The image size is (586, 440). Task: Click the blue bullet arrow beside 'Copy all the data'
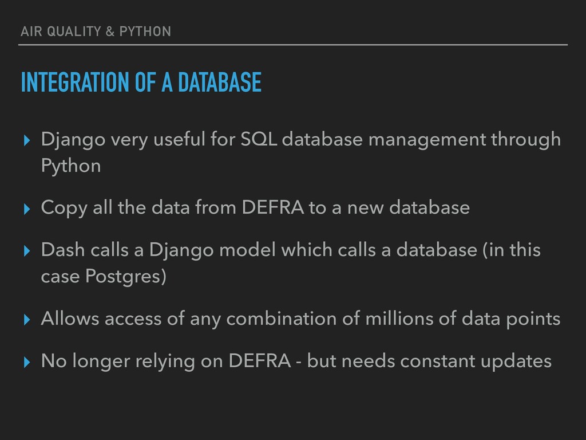(x=27, y=209)
